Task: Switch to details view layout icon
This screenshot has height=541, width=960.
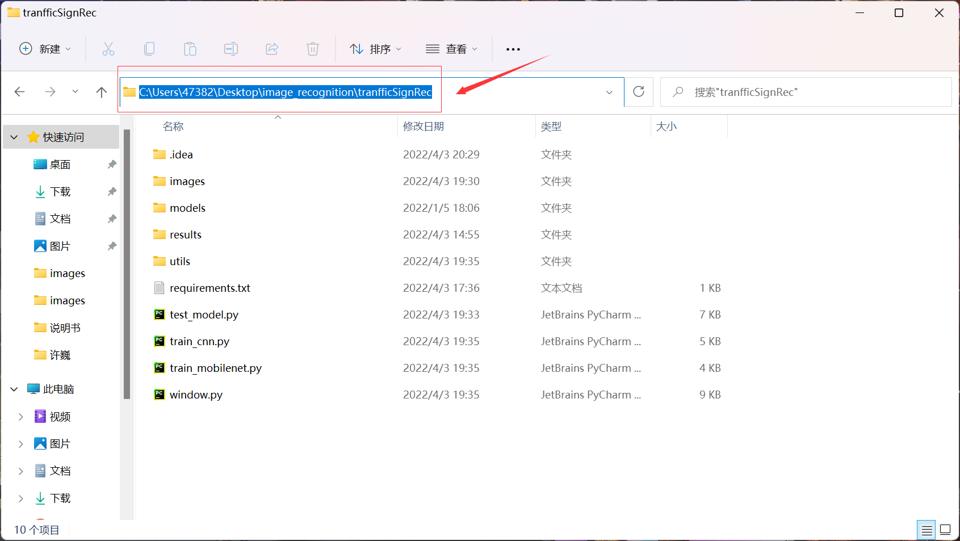Action: 927,530
